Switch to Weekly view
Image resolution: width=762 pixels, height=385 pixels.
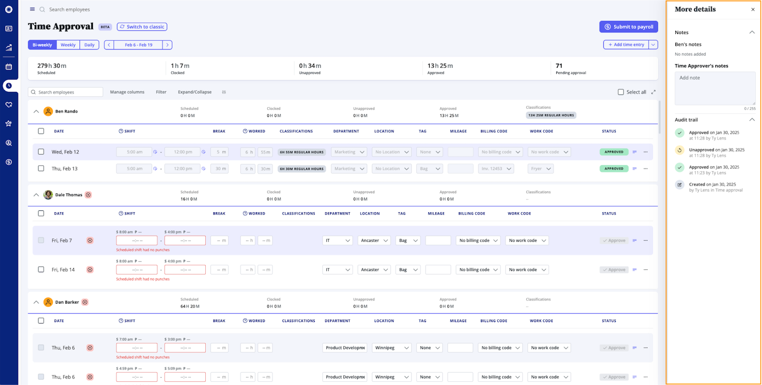click(68, 45)
